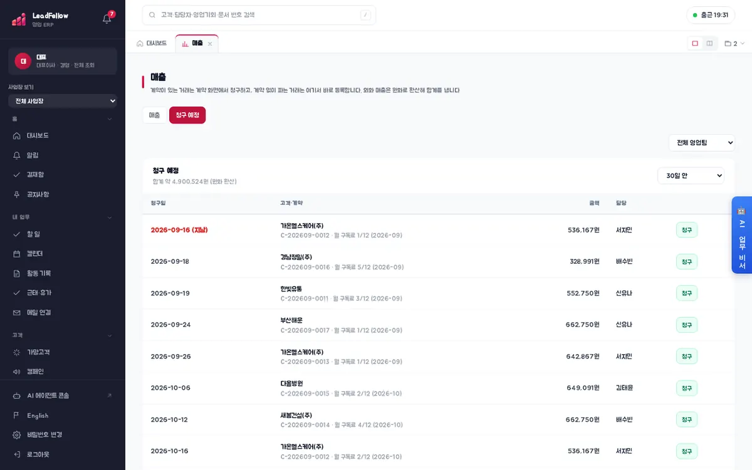Click the English flag icon

click(17, 415)
